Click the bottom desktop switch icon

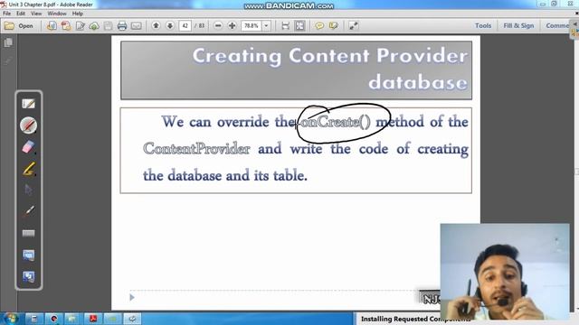tap(28, 276)
